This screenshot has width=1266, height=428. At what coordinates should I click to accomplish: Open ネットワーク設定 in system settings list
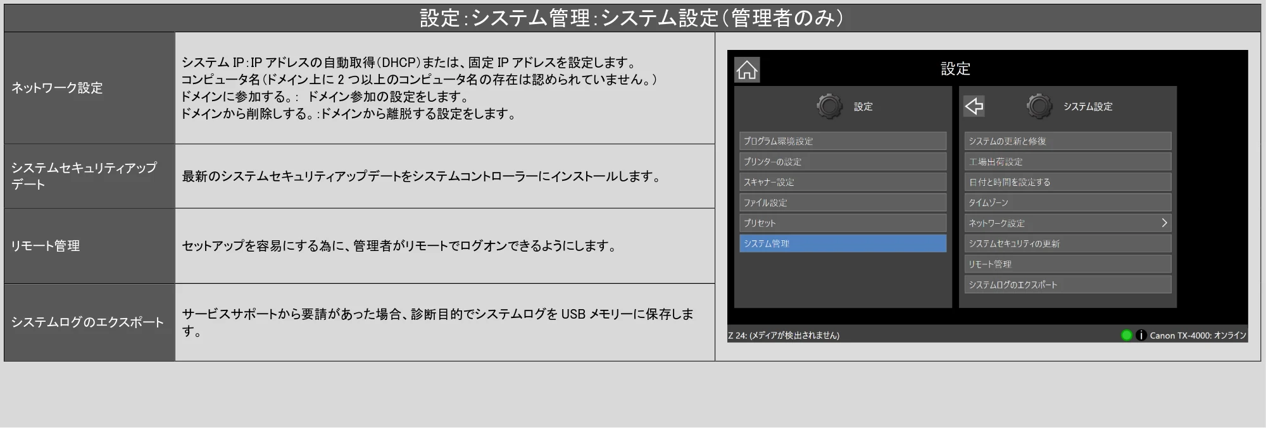1067,223
